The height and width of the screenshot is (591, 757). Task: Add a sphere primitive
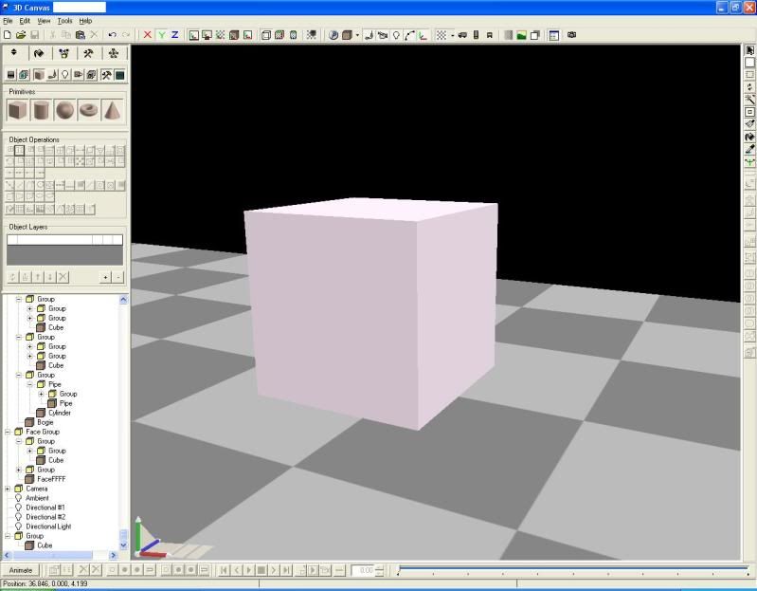coord(64,110)
